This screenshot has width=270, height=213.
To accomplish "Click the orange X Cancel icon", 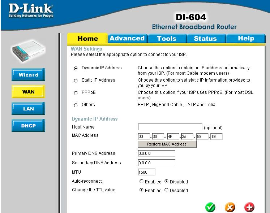I will pos(230,207).
